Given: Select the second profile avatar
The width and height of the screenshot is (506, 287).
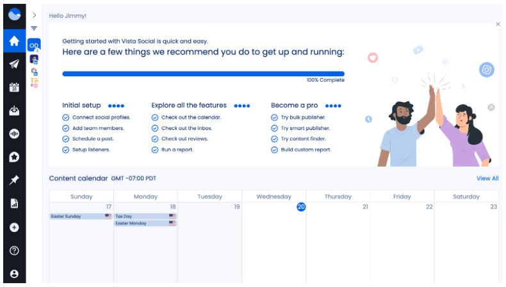Looking at the screenshot, I should [x=34, y=59].
